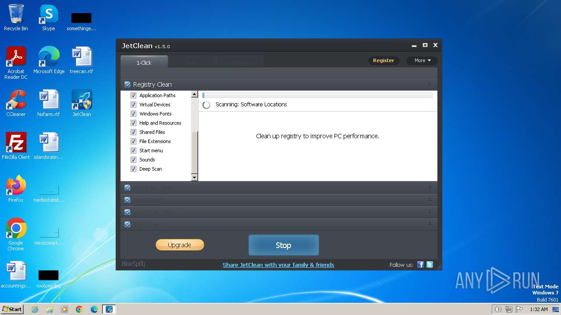Toggle the Shared Files checkbox
Screen dimensions: 561x315
134,132
